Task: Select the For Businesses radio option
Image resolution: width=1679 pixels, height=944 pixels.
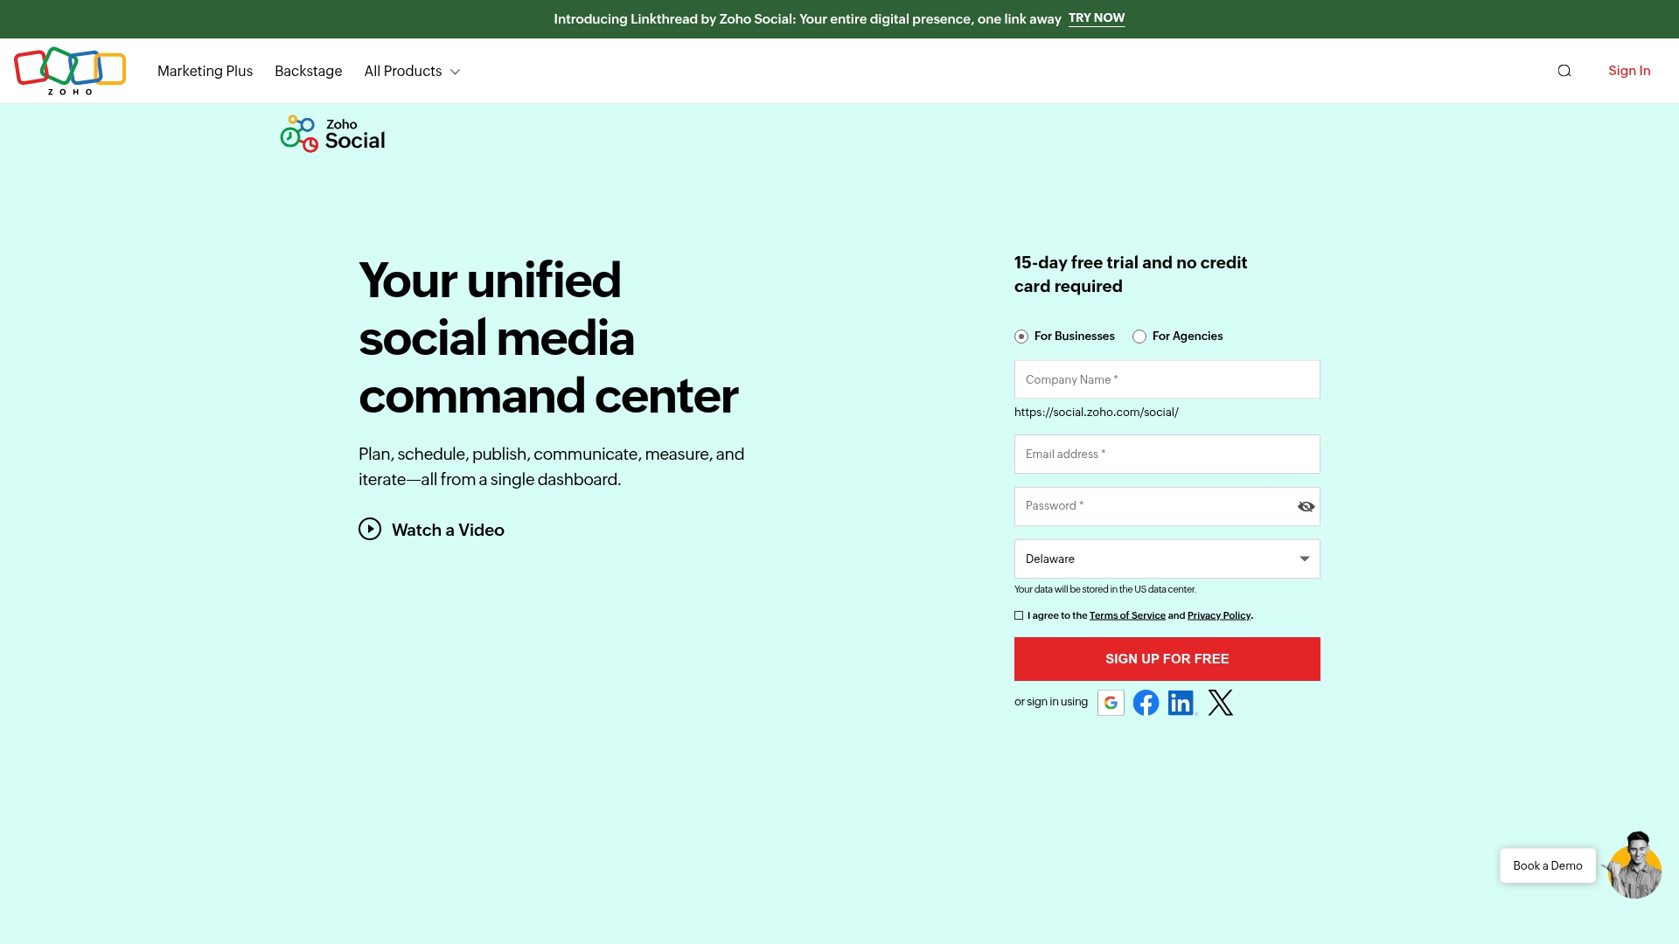Action: click(1021, 336)
